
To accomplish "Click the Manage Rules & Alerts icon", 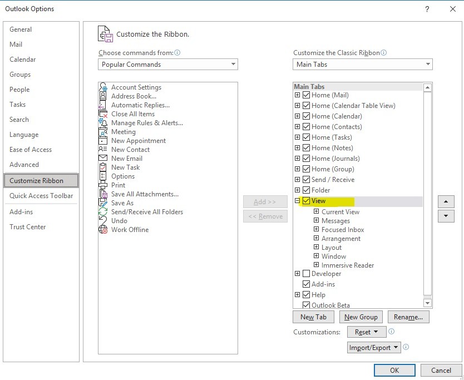I will [x=103, y=123].
